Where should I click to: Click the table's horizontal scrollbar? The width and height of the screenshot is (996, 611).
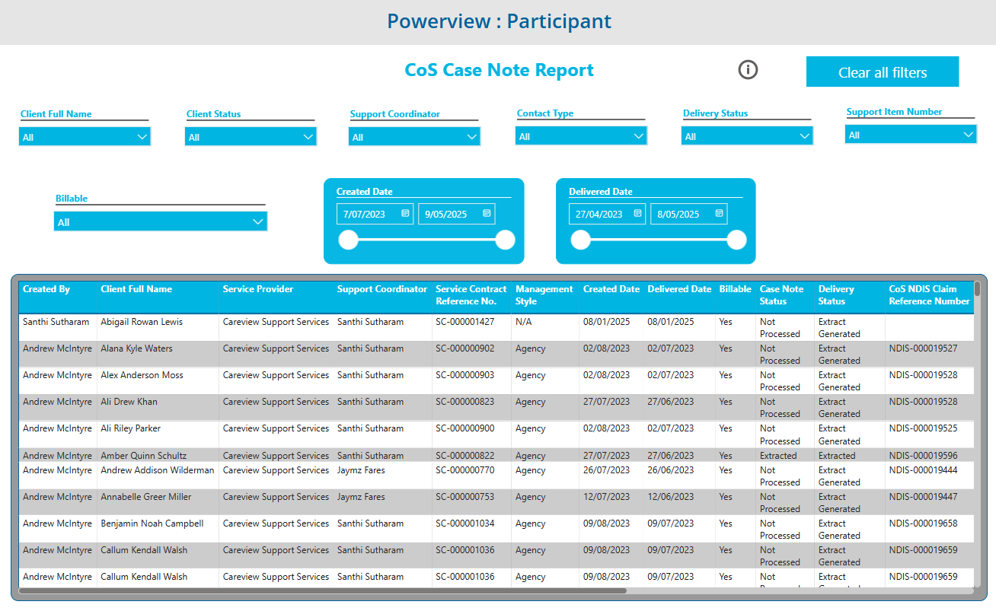323,590
